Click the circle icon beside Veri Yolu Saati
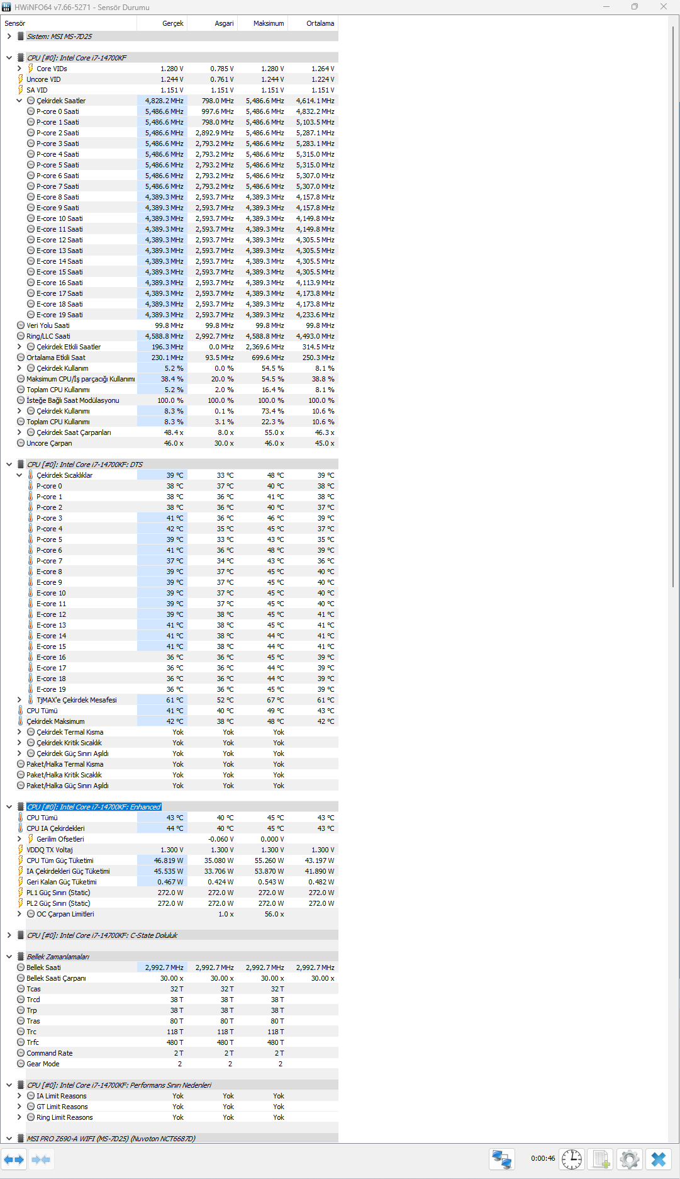The width and height of the screenshot is (680, 1179). pyautogui.click(x=20, y=325)
